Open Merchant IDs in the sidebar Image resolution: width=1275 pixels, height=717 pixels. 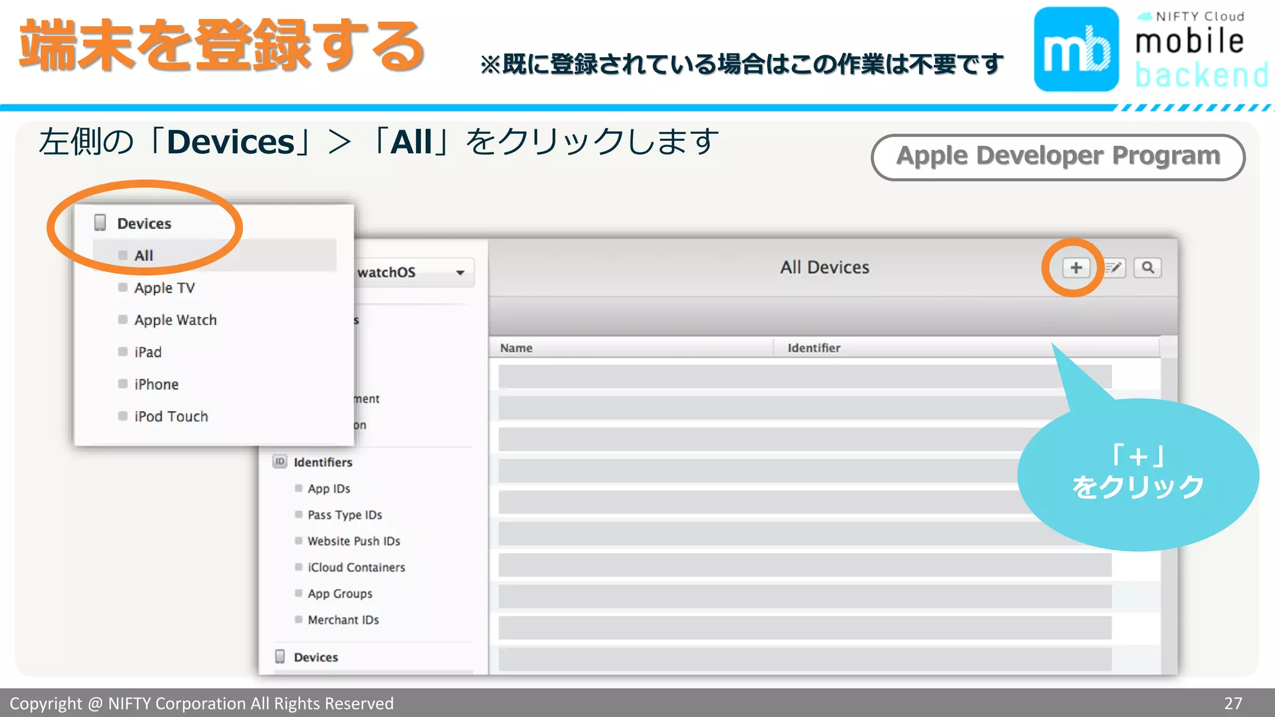click(x=343, y=620)
